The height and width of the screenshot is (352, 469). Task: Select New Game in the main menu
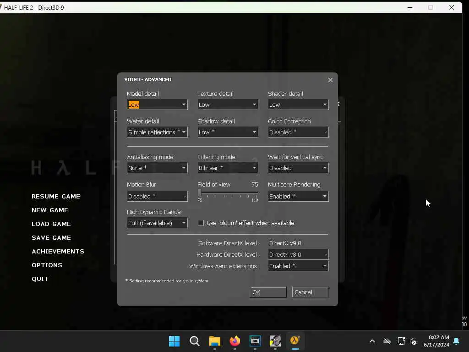(x=50, y=210)
